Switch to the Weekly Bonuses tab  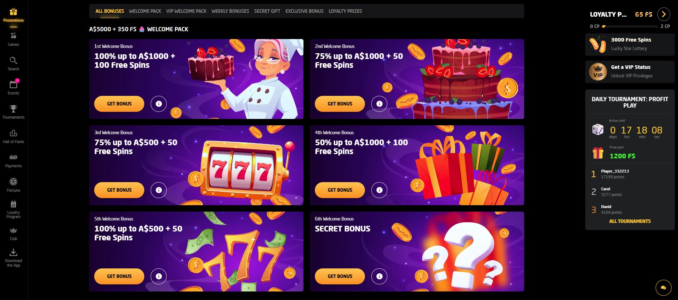(x=230, y=11)
